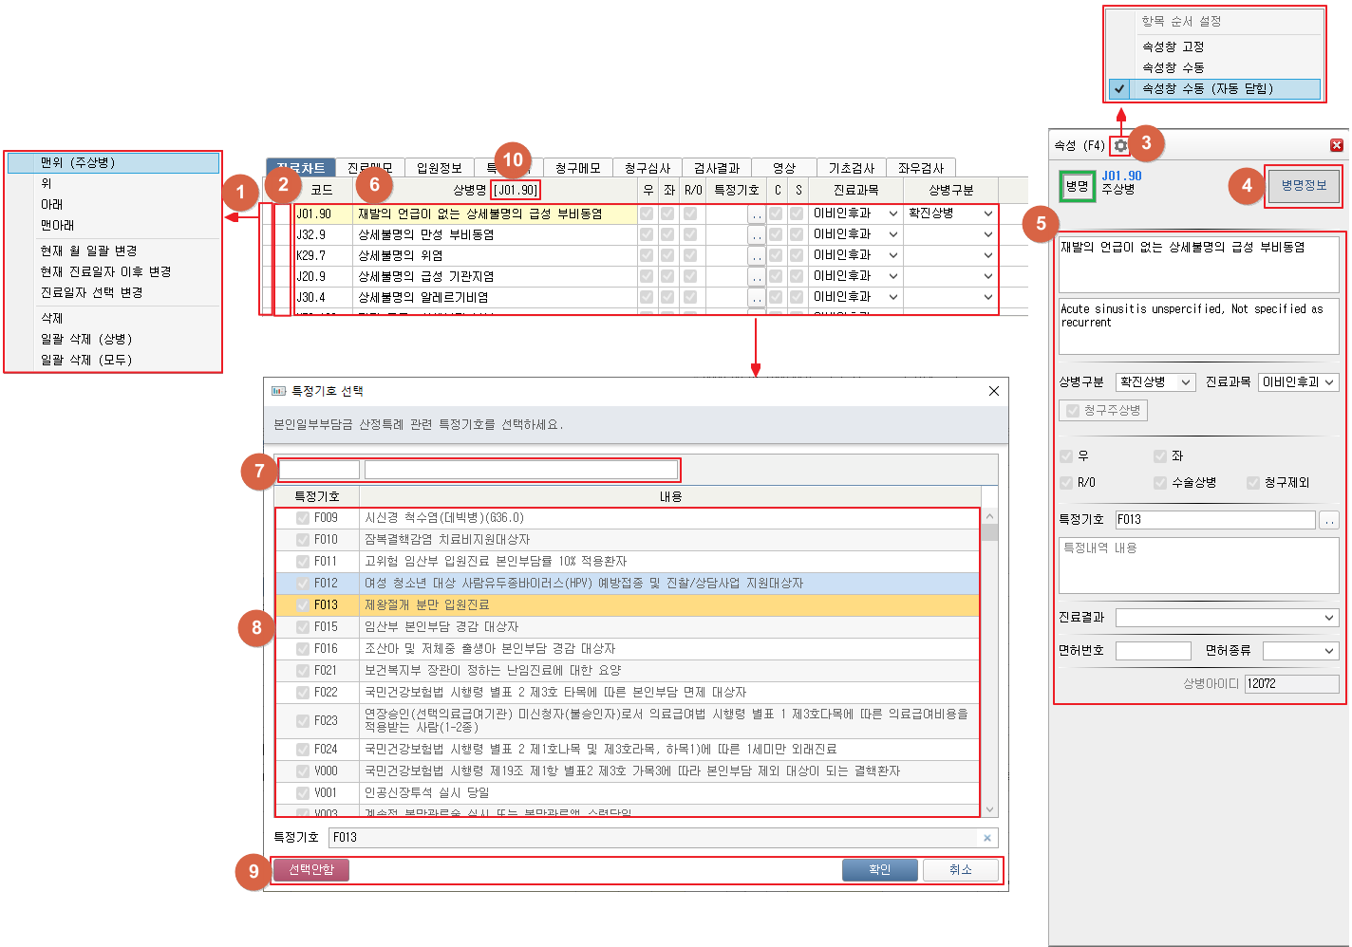Click the 선택안함 button

click(x=311, y=869)
